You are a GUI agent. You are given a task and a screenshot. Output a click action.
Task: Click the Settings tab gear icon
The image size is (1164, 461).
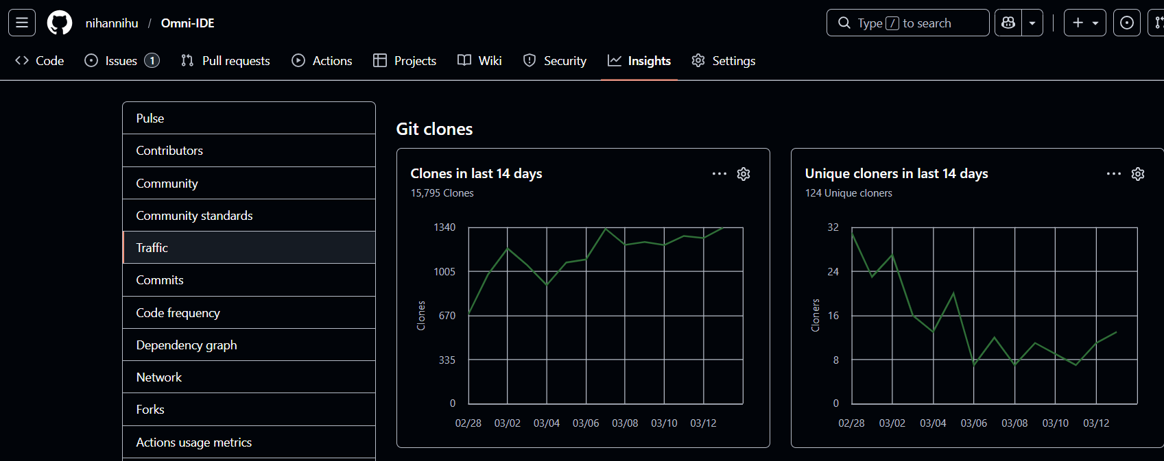698,60
